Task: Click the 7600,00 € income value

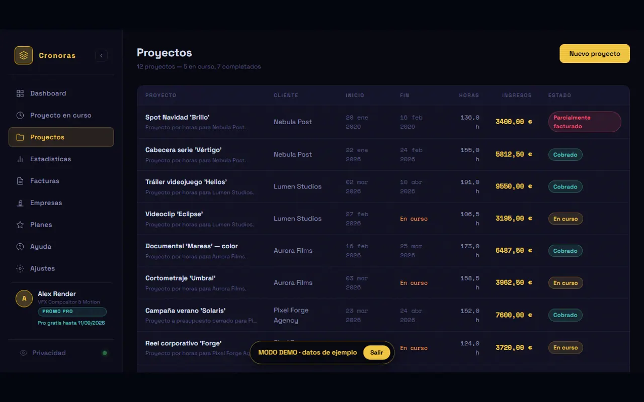Action: coord(514,315)
